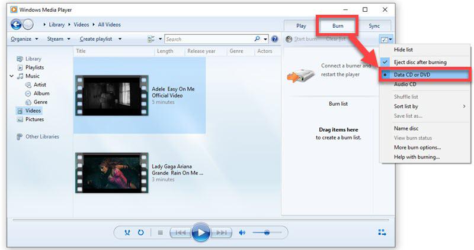Click the Album icon under Music
This screenshot has height=250, width=474.
(x=28, y=93)
